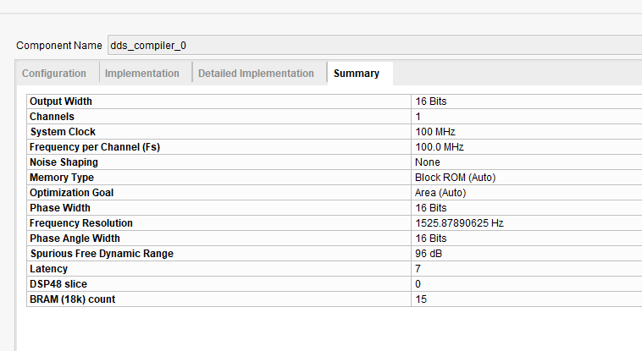Select Frequency per Channel (Fs) row
The image size is (642, 351).
tap(95, 147)
